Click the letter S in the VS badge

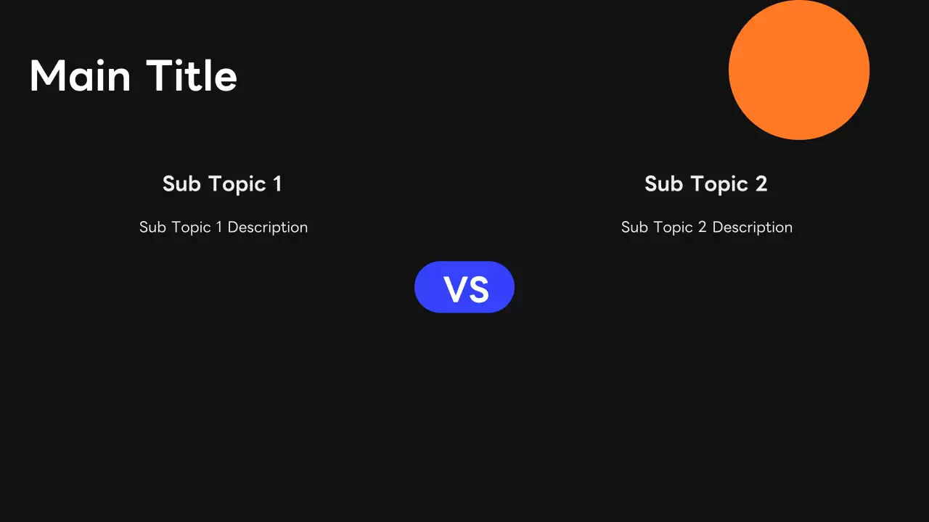478,289
